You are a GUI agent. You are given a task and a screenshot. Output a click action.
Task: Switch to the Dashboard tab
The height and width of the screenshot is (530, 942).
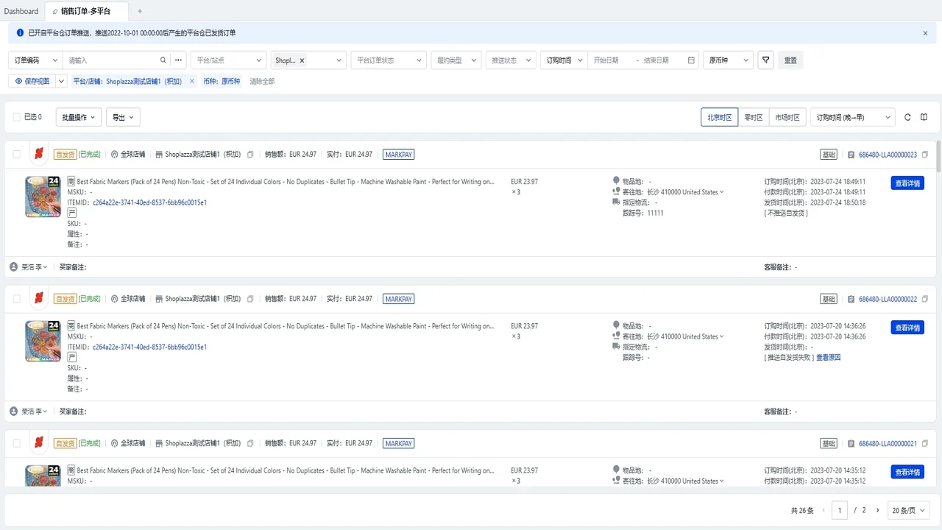tap(21, 11)
